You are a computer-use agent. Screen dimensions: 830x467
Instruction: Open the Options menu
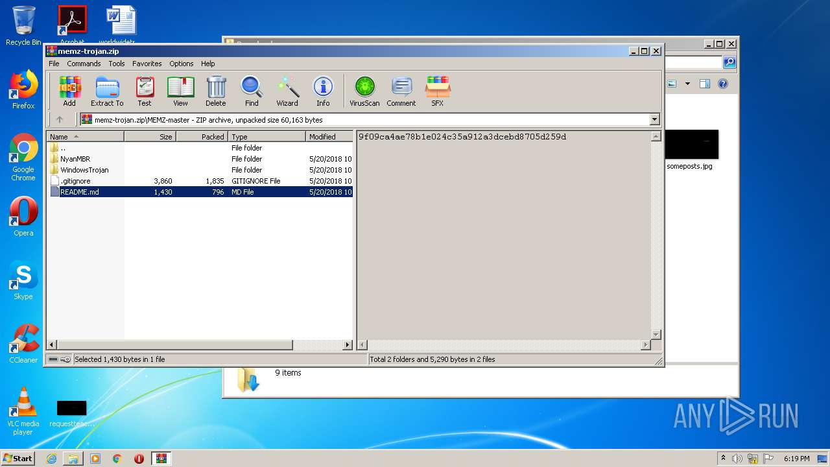point(182,64)
